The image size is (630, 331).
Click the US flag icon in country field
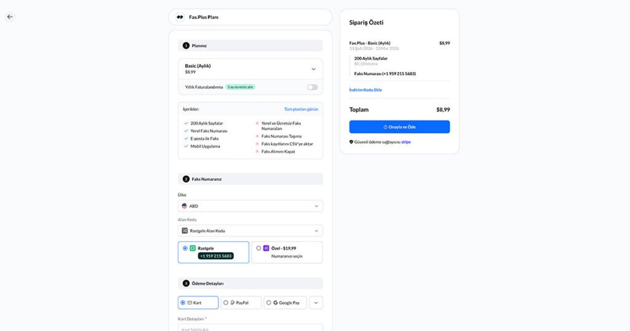[185, 206]
